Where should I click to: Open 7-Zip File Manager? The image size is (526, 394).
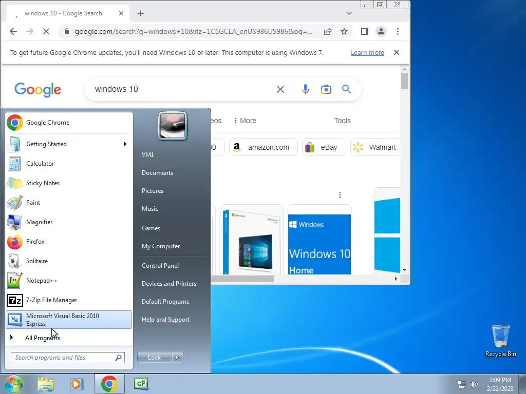click(x=69, y=300)
